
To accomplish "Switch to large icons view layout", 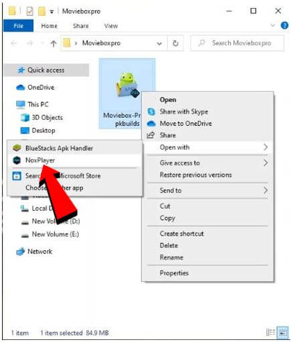I will [282, 333].
